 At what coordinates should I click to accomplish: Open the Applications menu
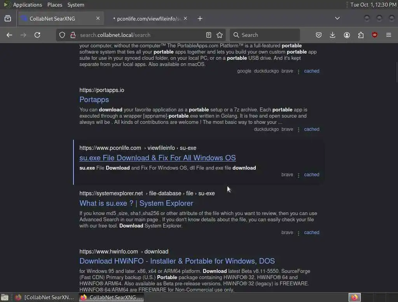pyautogui.click(x=28, y=5)
